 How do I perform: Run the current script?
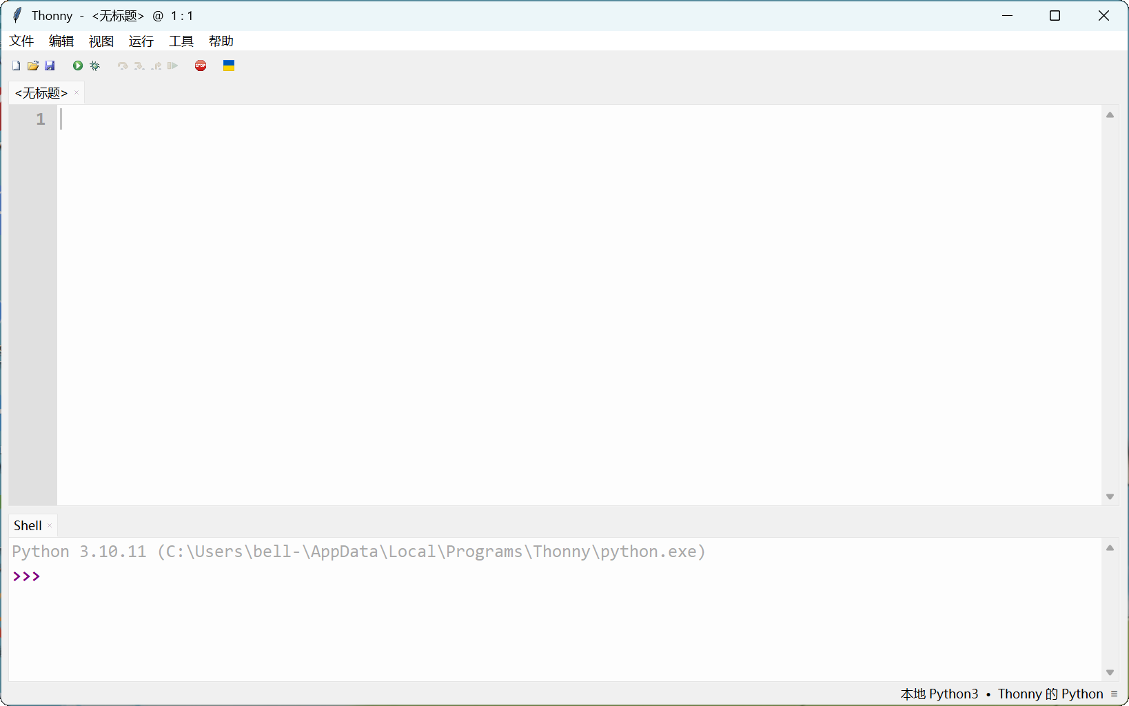coord(77,65)
